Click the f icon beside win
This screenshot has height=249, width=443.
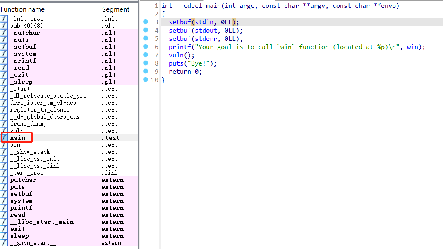click(x=3, y=145)
